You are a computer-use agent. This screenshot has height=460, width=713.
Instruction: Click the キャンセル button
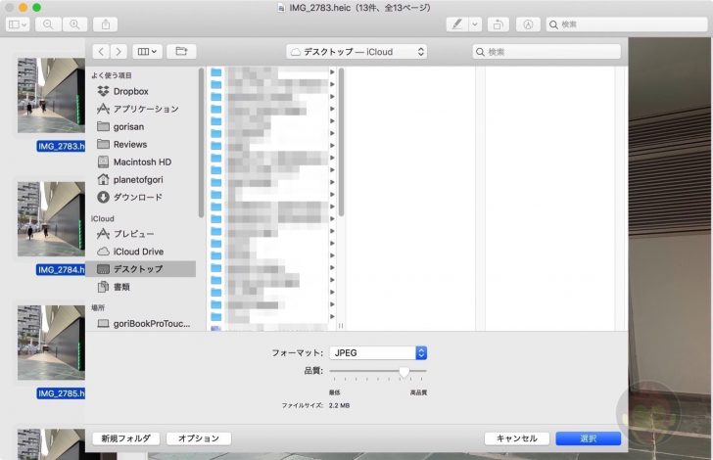tap(517, 438)
